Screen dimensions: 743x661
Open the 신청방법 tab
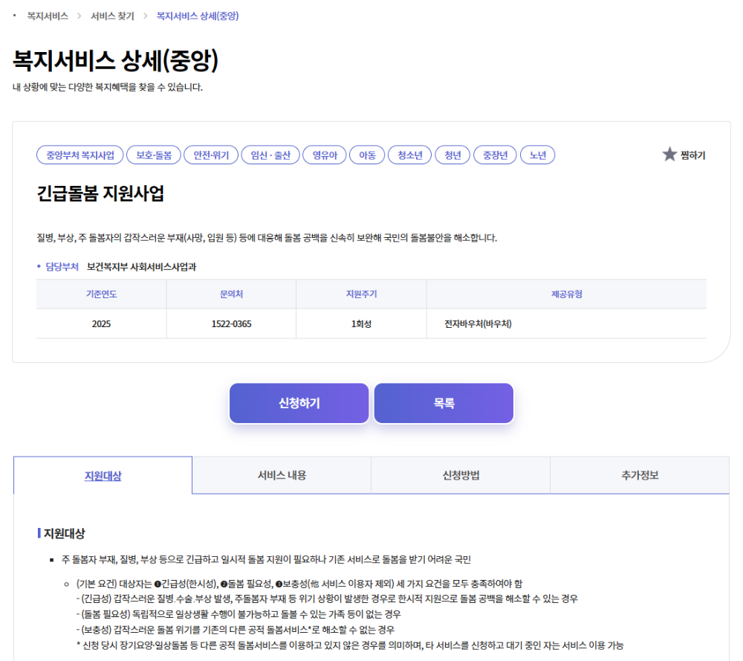point(460,475)
